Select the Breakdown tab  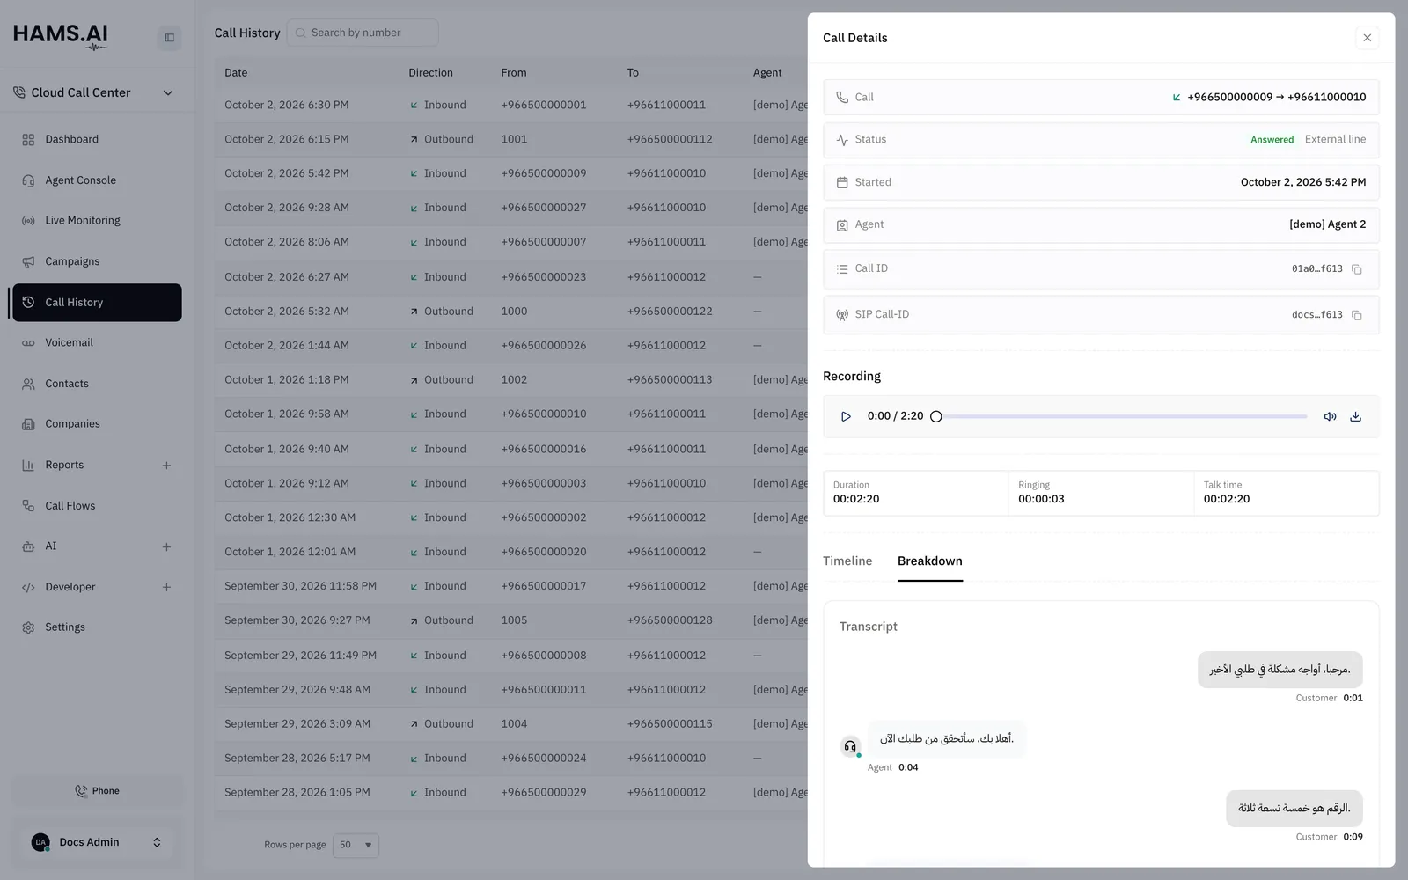pyautogui.click(x=929, y=561)
